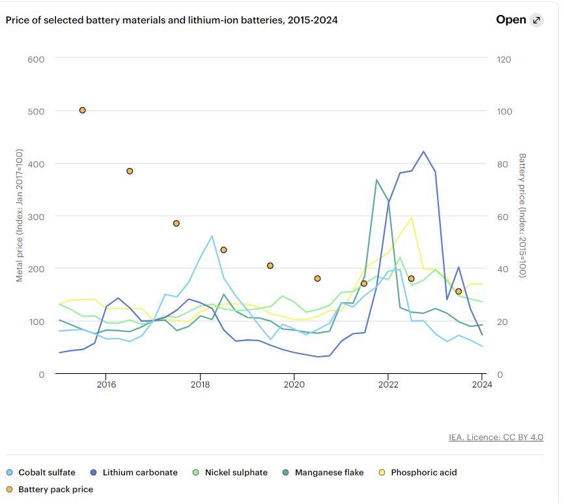
Task: Click the Cobalt sulfate line peak after 2018
Action: 212,236
